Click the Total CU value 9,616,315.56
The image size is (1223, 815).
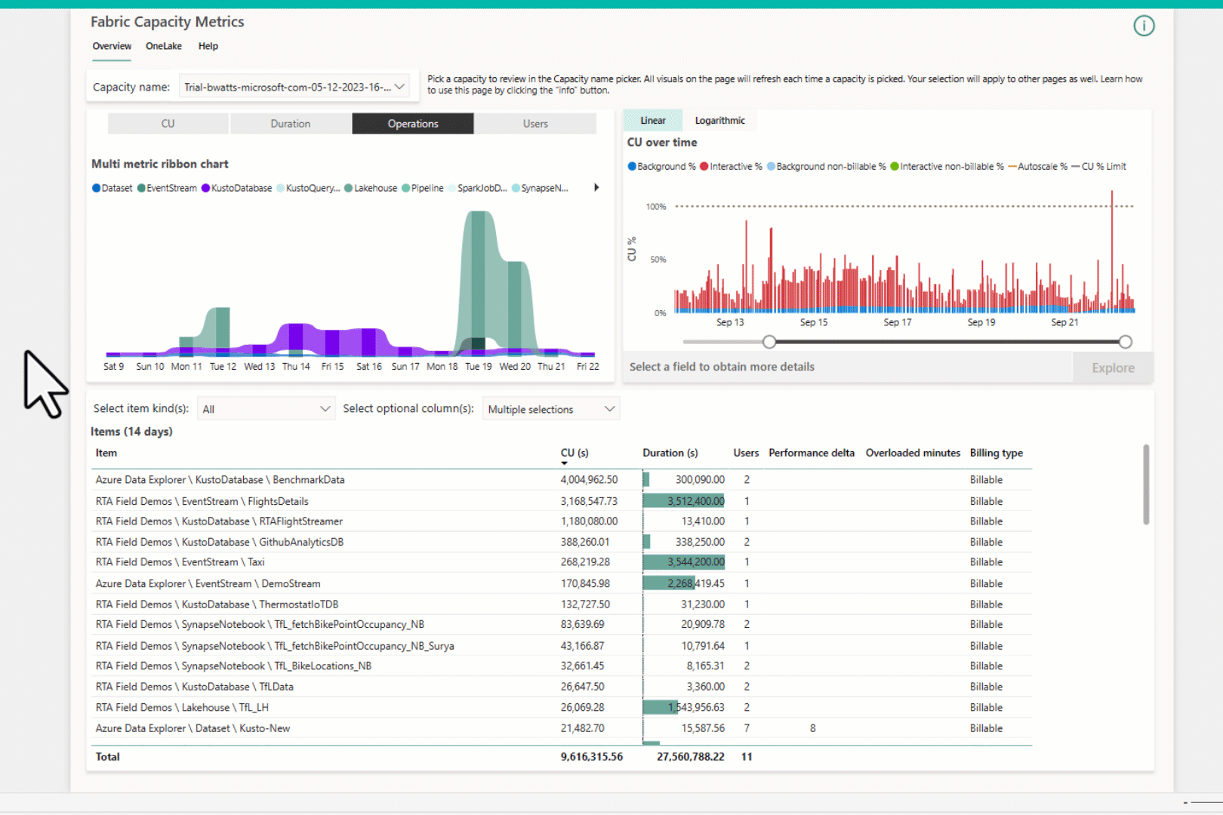click(x=592, y=757)
